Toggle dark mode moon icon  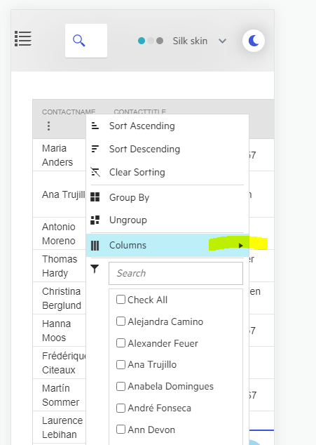254,41
